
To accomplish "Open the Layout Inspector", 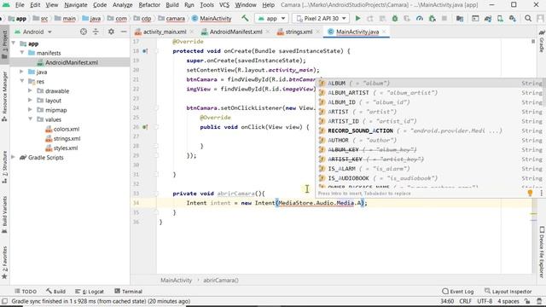I will [508, 292].
